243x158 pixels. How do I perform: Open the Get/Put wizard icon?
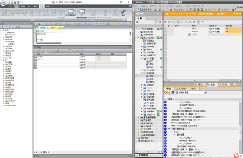click(x=39, y=12)
